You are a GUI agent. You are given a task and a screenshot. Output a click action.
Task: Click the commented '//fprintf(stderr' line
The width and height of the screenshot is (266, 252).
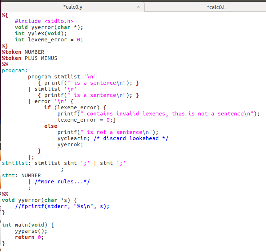pyautogui.click(x=62, y=206)
